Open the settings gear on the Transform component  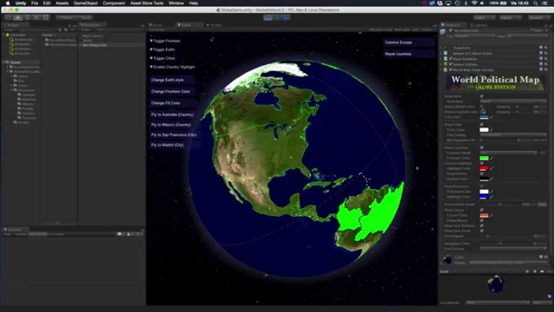[x=547, y=48]
